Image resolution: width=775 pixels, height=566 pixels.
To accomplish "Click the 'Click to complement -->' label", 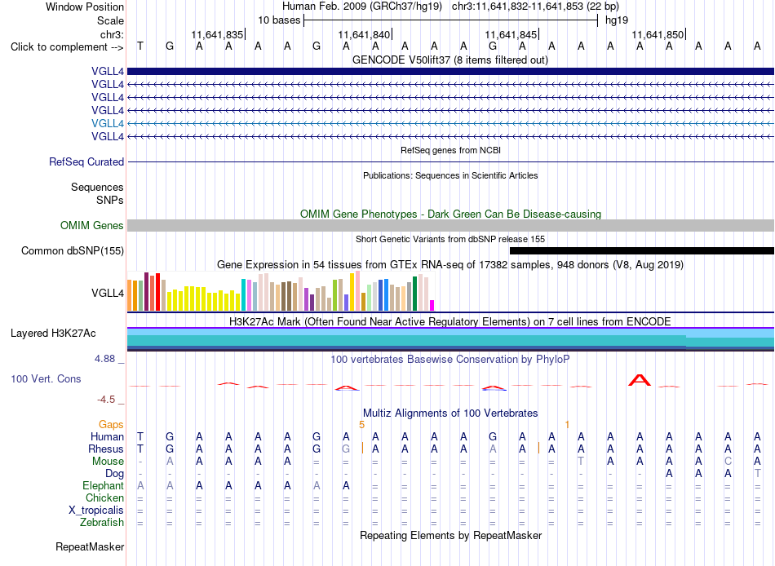I will tap(67, 47).
